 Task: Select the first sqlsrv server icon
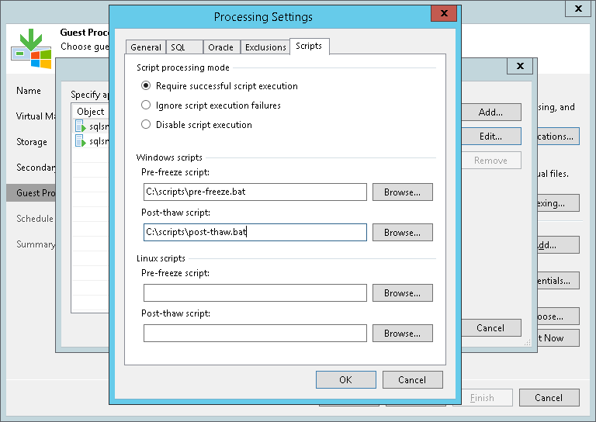(80, 126)
